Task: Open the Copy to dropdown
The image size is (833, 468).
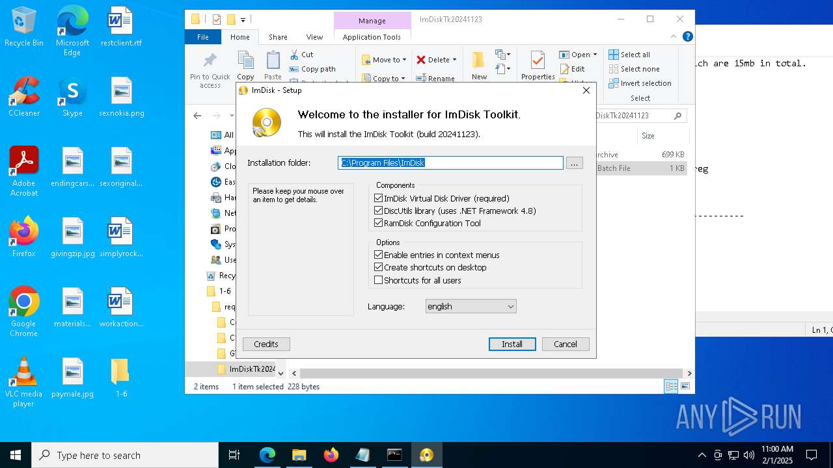Action: point(384,78)
